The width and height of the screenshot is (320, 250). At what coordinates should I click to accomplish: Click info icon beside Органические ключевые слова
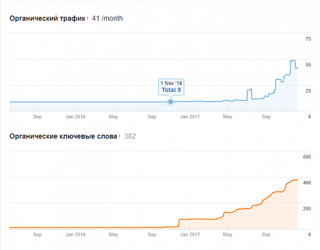[x=120, y=136]
